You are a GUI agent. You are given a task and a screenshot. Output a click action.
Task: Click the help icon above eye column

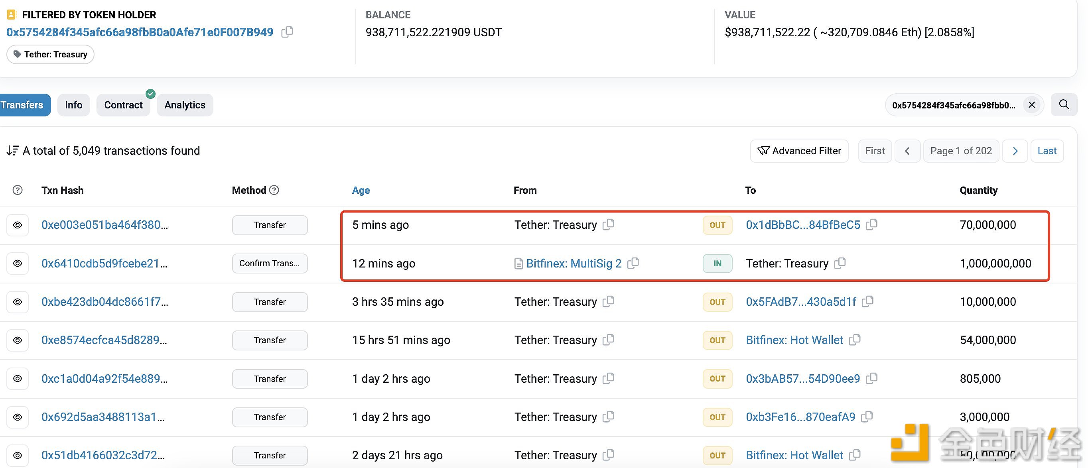pyautogui.click(x=17, y=190)
